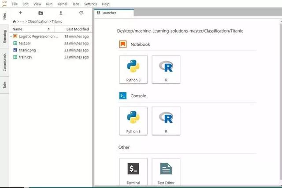The image size is (282, 188).
Task: Create an R notebook
Action: click(166, 70)
